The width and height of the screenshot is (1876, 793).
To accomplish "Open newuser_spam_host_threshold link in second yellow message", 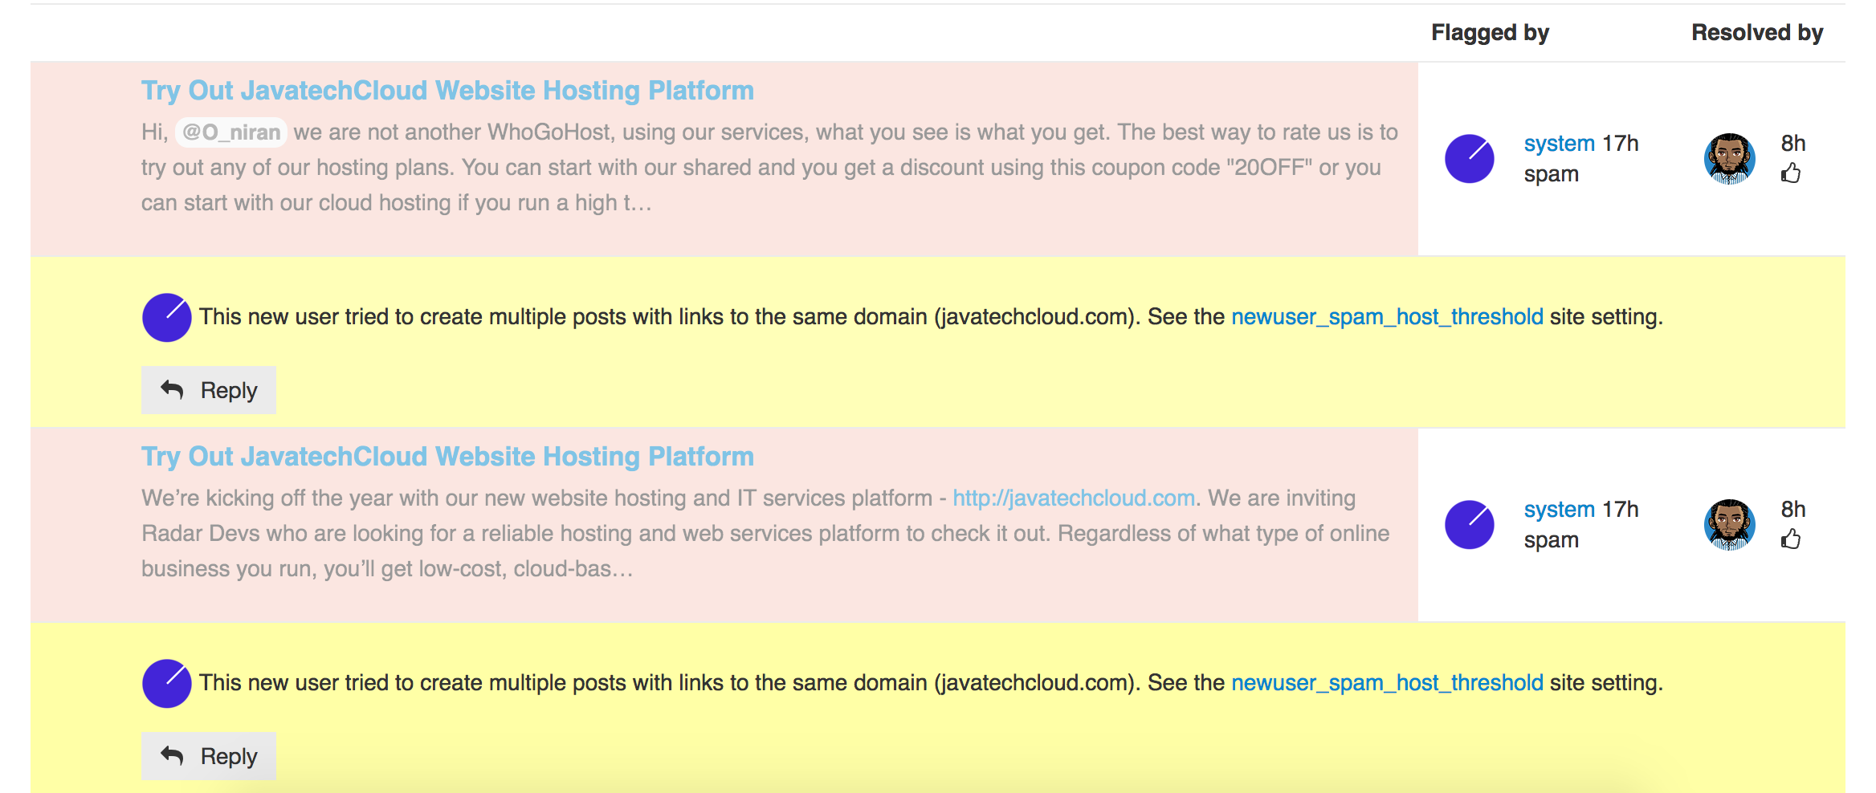I will pyautogui.click(x=1387, y=683).
